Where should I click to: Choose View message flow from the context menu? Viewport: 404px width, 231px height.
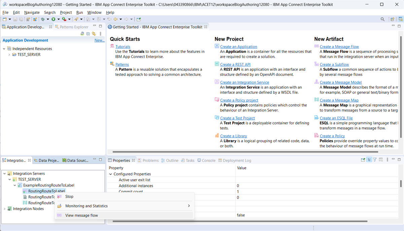pos(81,215)
